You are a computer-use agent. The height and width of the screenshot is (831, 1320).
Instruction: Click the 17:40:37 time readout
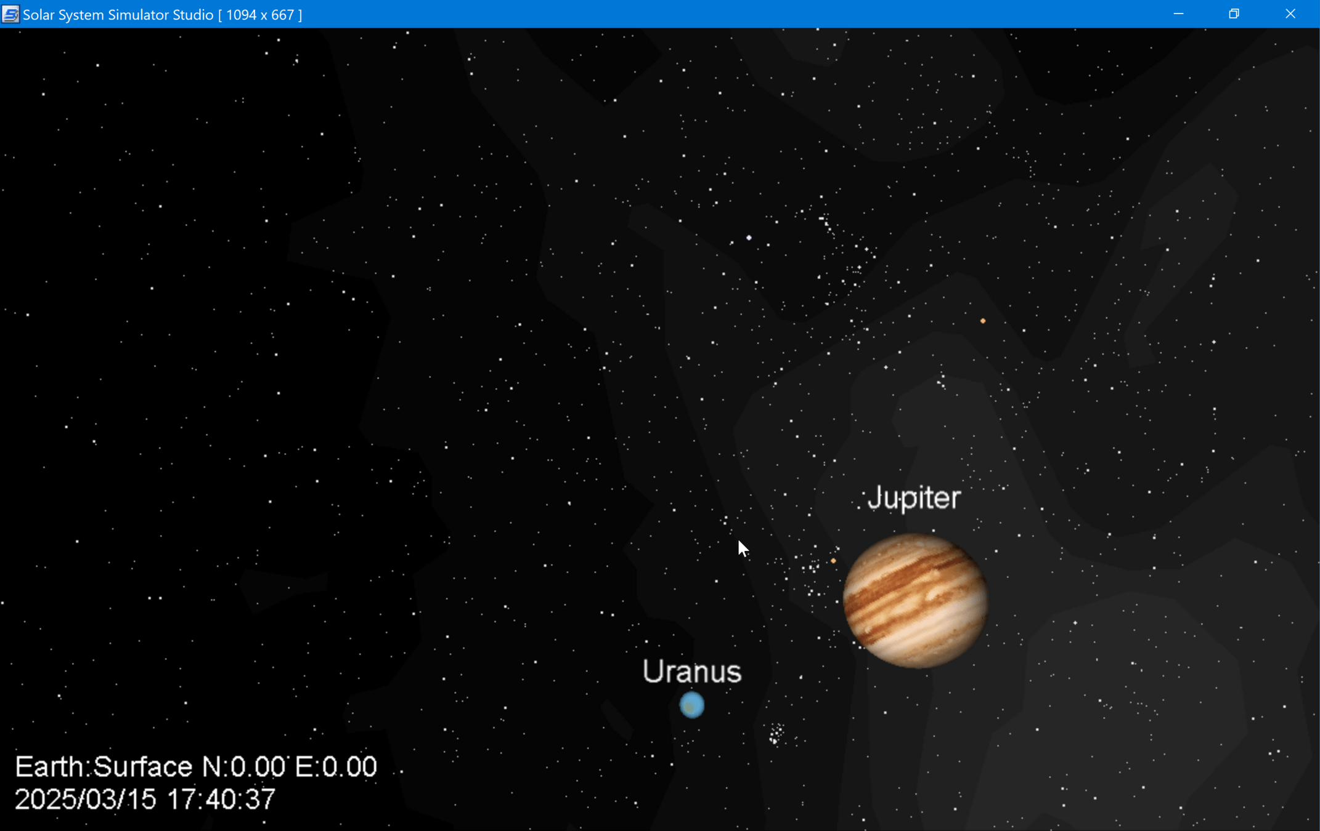coord(221,800)
